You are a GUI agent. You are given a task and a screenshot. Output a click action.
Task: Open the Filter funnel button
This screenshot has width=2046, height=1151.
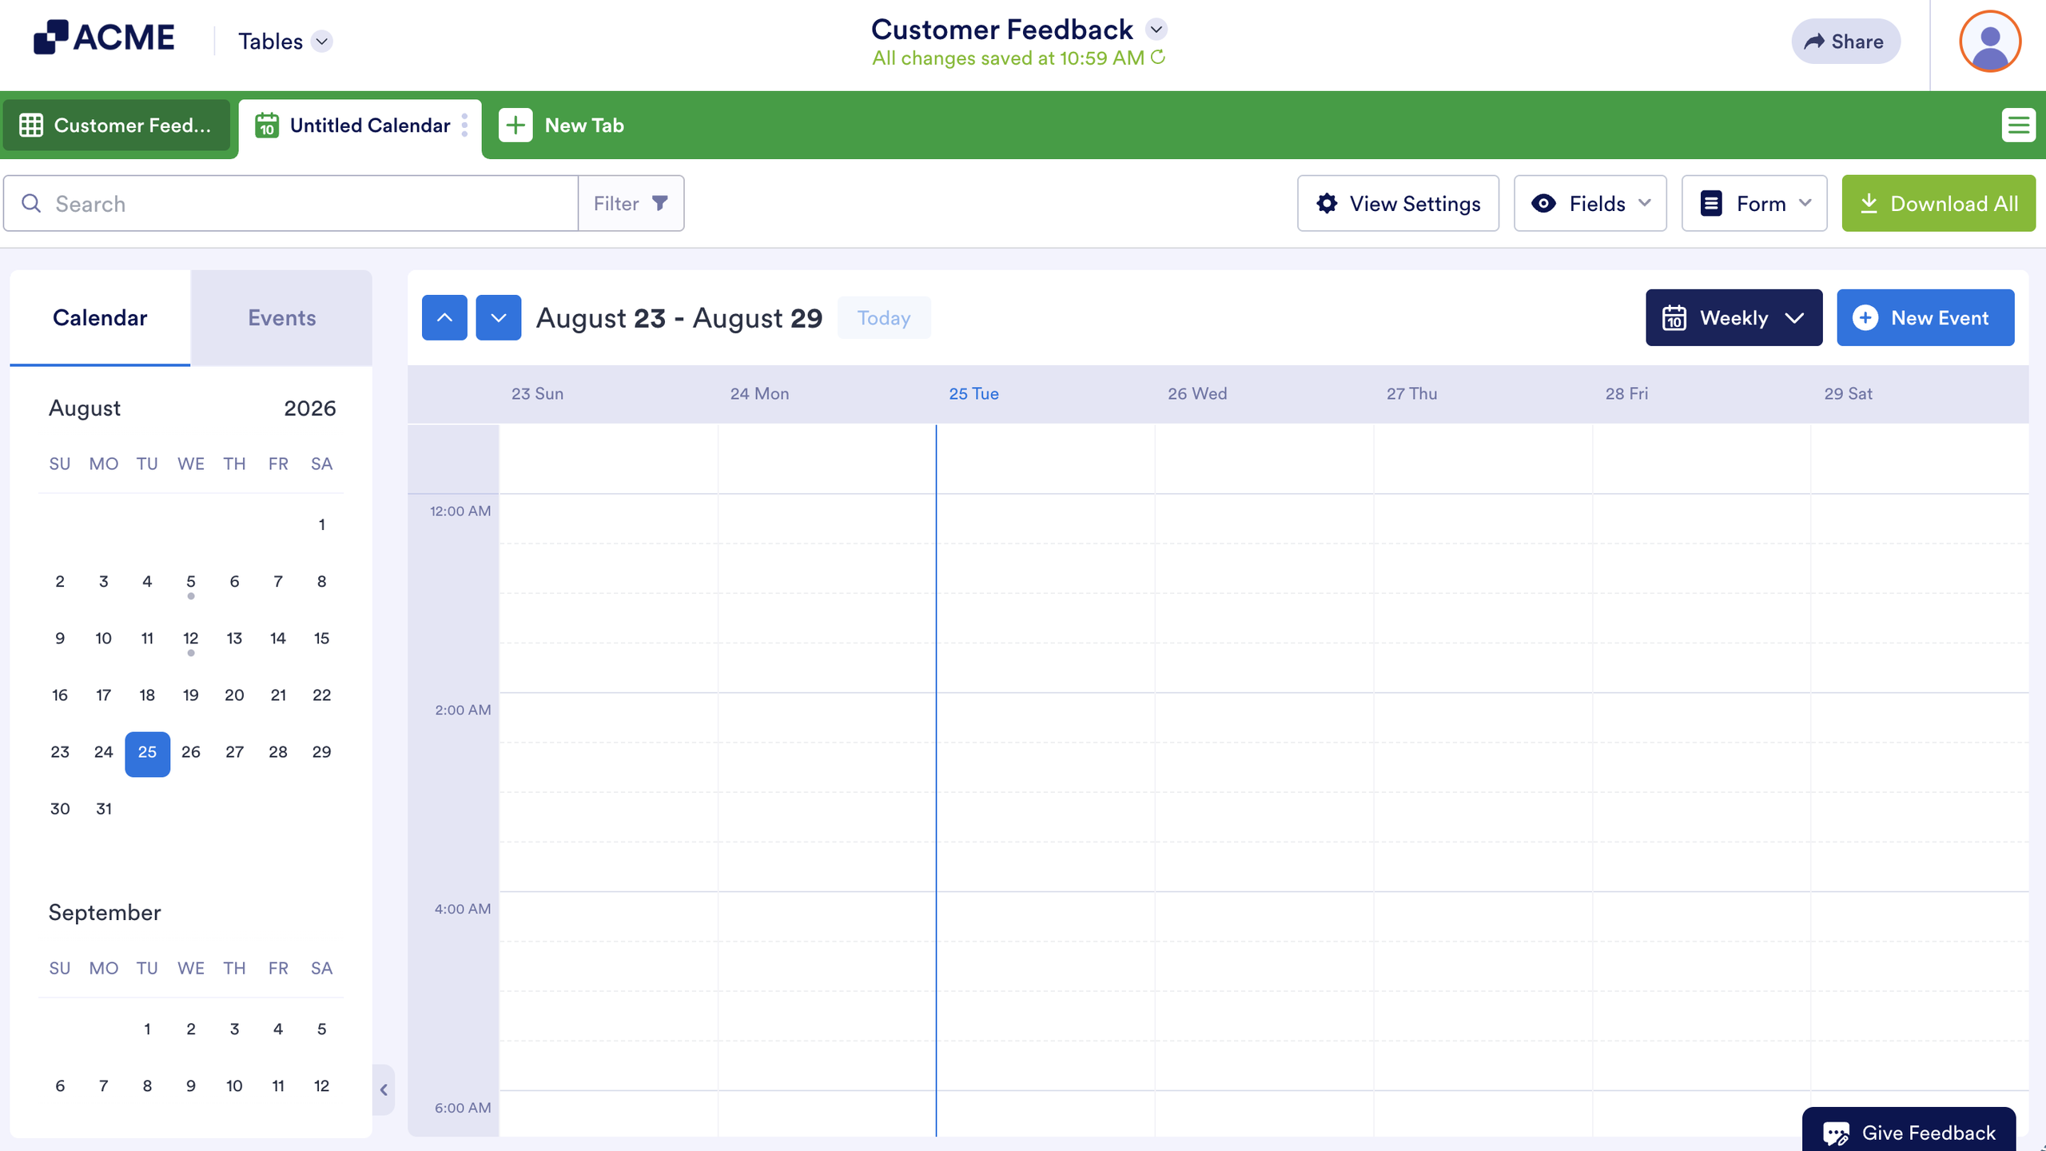click(x=631, y=204)
